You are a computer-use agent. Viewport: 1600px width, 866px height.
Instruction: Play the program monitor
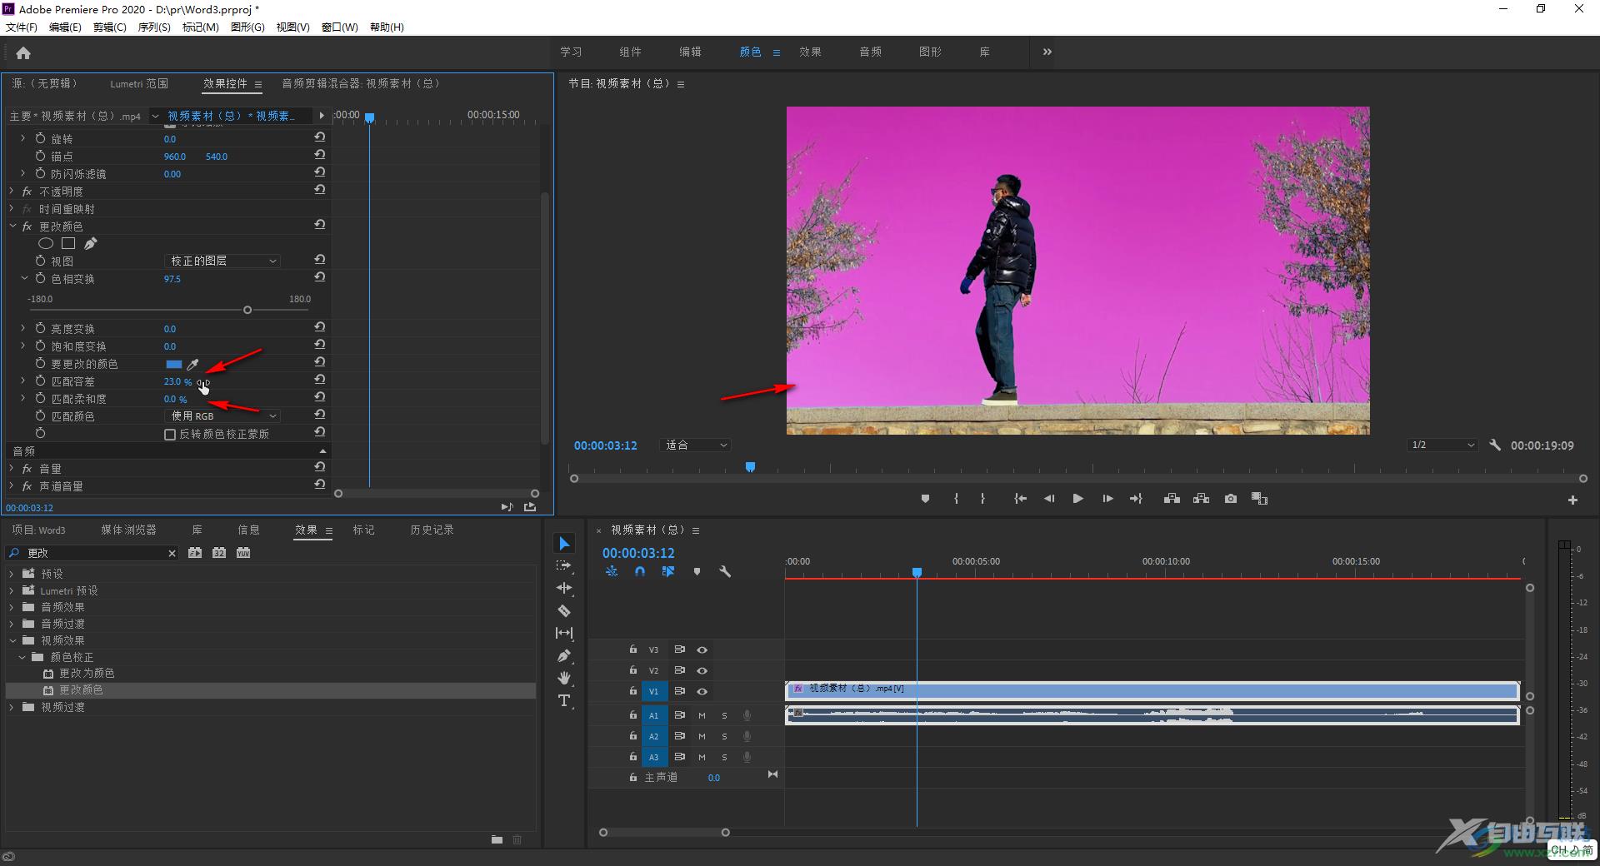click(x=1077, y=499)
